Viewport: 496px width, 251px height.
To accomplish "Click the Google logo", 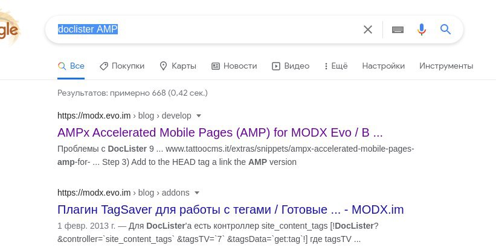I will (10, 29).
